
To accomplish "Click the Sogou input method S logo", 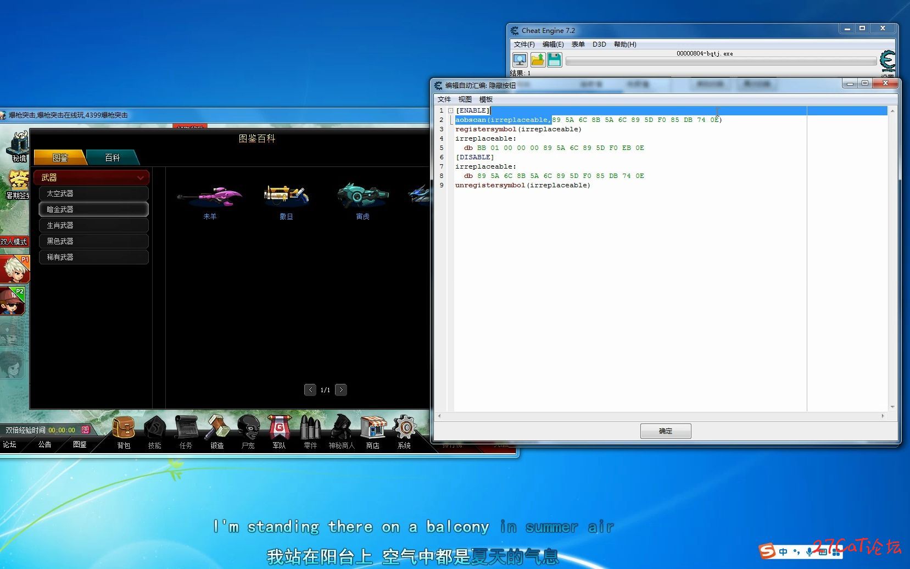I will (767, 551).
